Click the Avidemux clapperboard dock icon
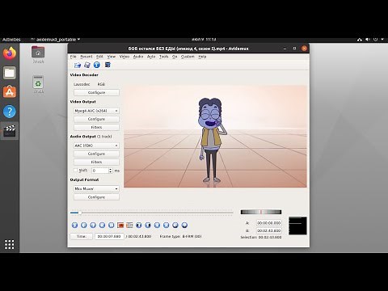This screenshot has width=388, height=291. 10,131
